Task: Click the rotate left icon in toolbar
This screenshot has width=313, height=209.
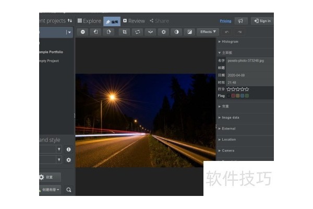Action: click(95, 32)
